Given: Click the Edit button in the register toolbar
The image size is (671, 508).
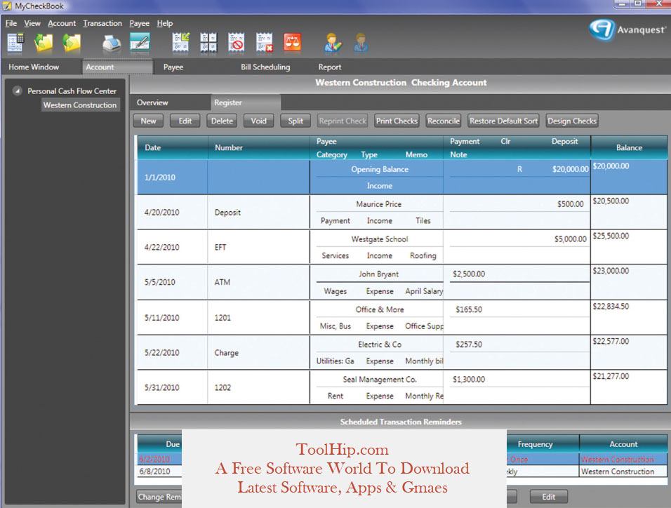Looking at the screenshot, I should [185, 121].
